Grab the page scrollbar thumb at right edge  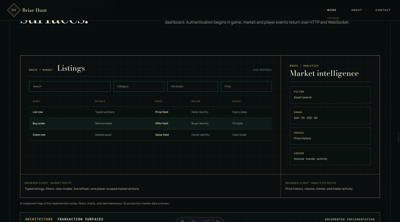[399, 137]
